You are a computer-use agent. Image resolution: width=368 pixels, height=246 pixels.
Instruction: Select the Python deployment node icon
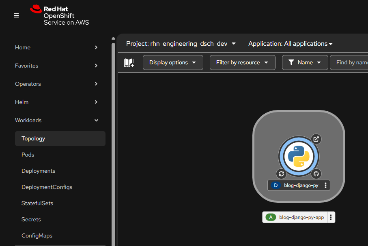299,156
